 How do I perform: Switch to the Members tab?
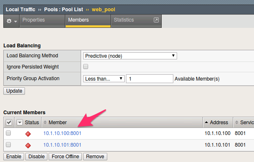coord(88,21)
